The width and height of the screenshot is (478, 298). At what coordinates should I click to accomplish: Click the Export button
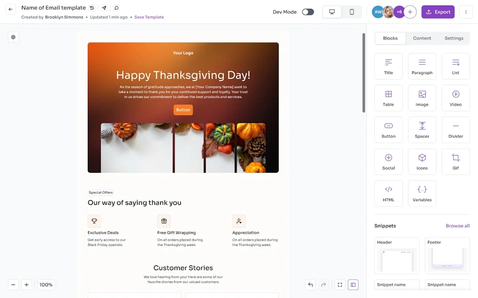438,12
